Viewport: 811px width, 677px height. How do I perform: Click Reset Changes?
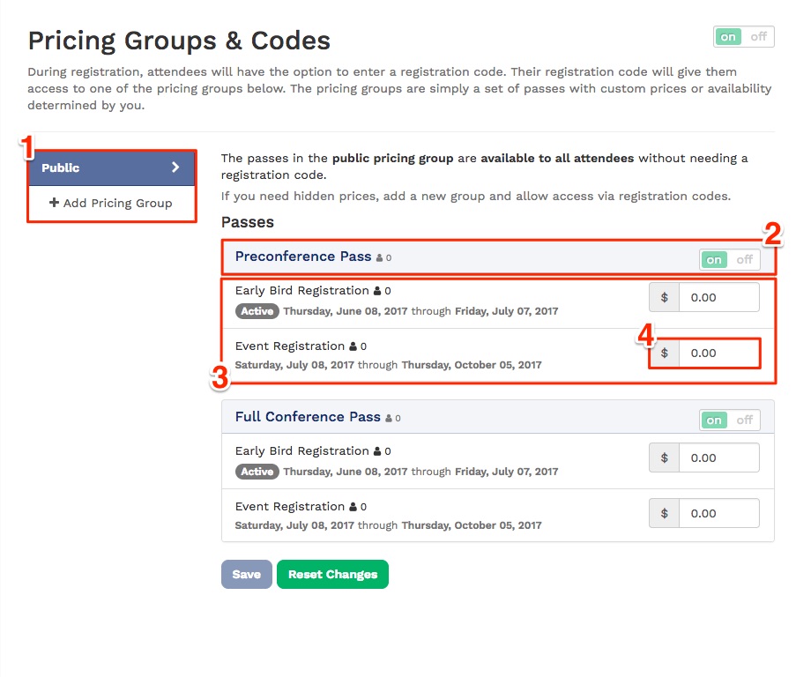pyautogui.click(x=332, y=574)
